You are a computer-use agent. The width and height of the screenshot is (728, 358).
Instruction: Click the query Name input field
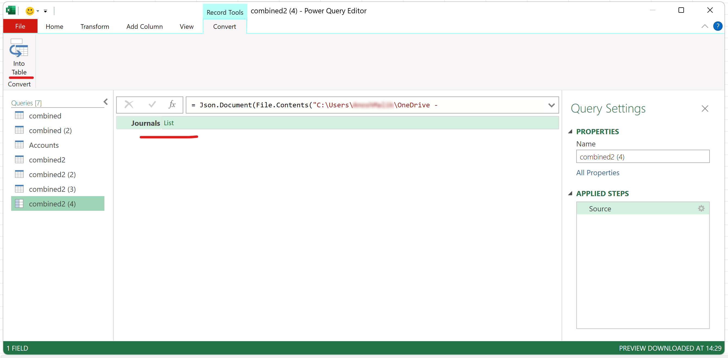[642, 157]
